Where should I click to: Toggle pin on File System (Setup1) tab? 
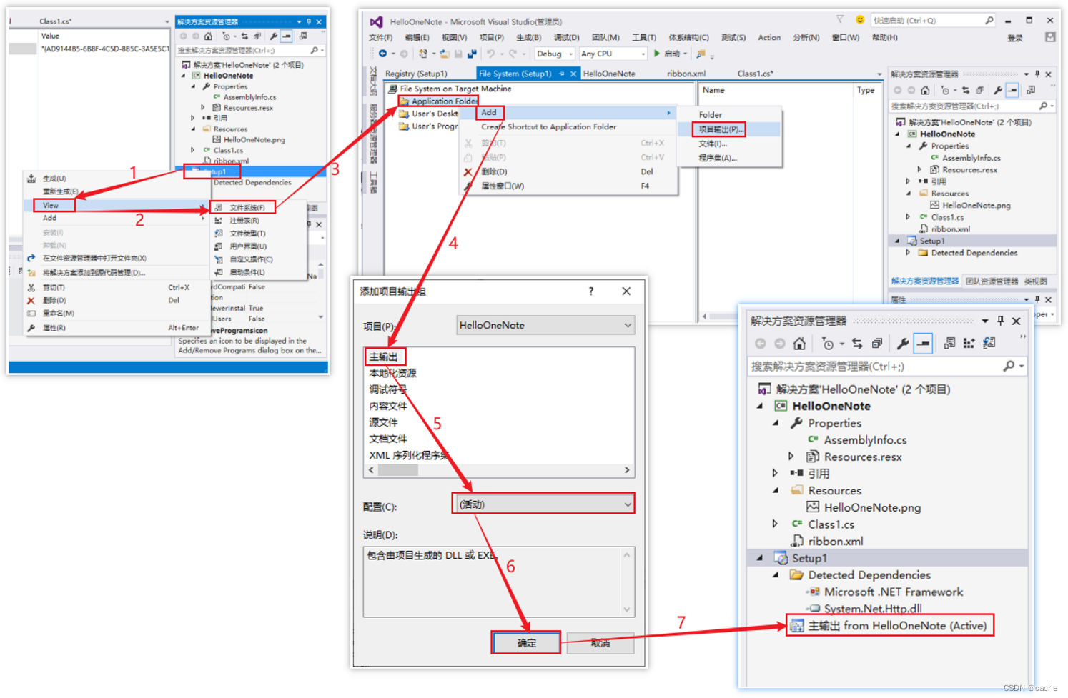point(562,74)
